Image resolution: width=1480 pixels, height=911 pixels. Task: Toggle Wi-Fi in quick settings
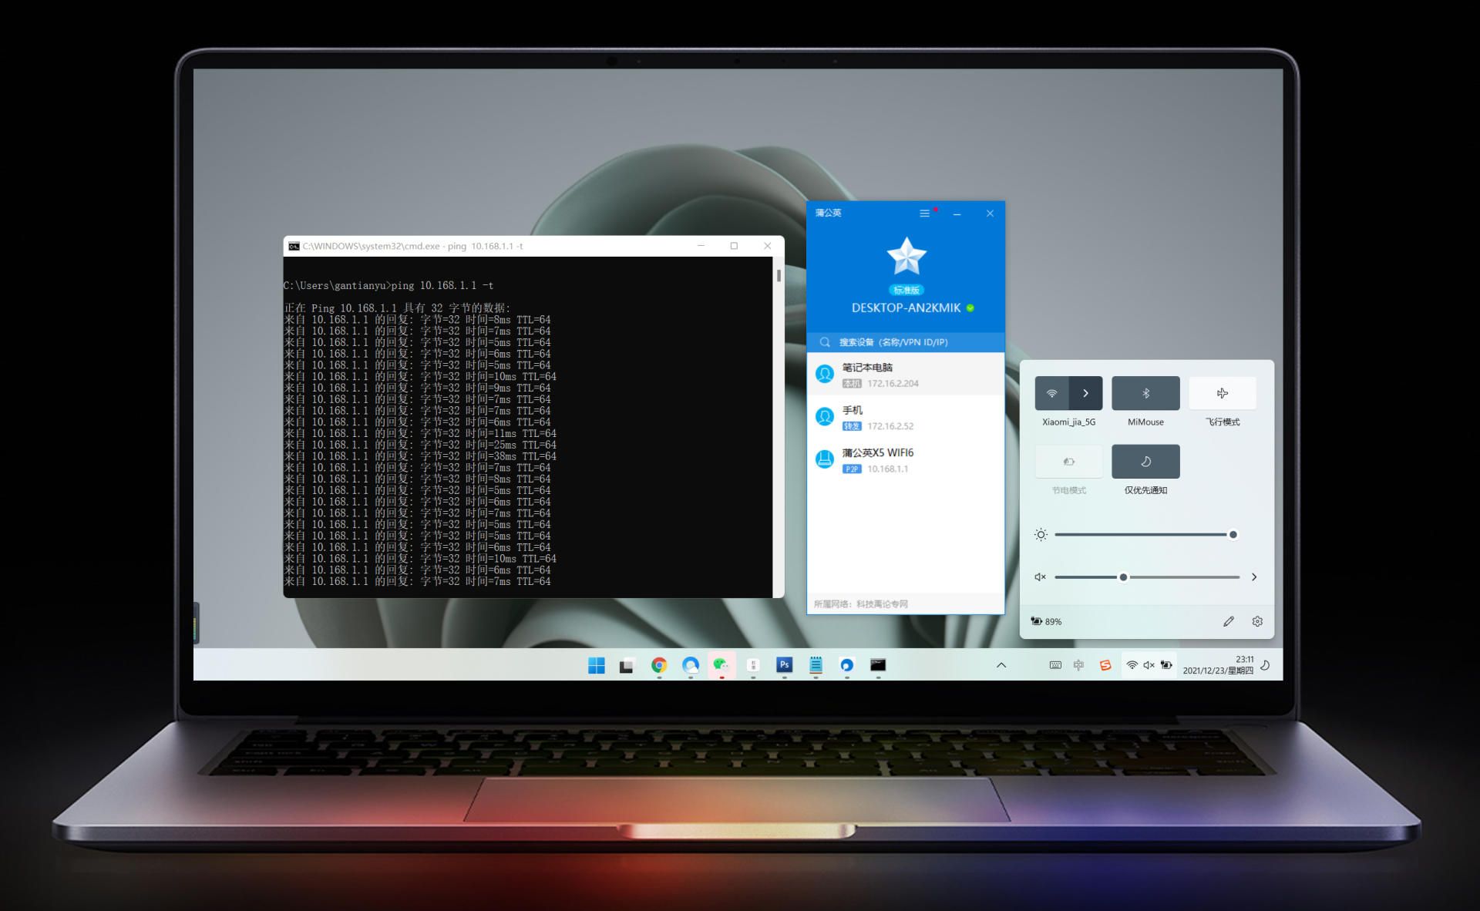click(1051, 393)
